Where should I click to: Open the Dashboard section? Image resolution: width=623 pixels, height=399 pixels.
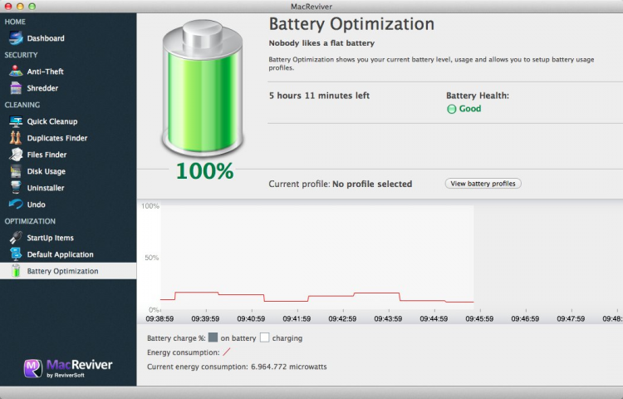[46, 38]
